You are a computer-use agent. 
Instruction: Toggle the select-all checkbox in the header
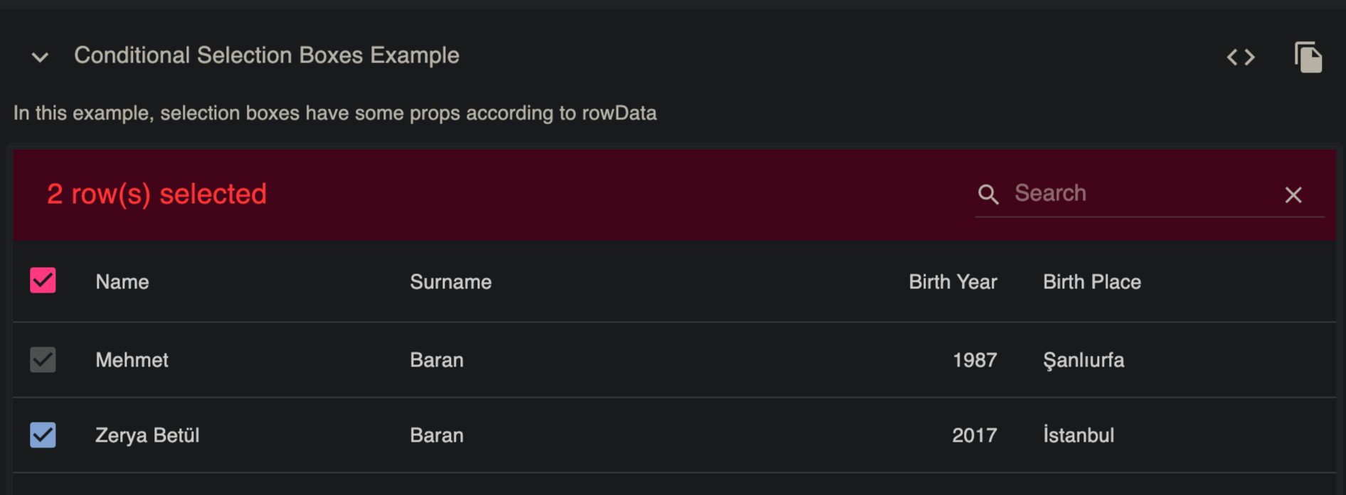coord(43,281)
